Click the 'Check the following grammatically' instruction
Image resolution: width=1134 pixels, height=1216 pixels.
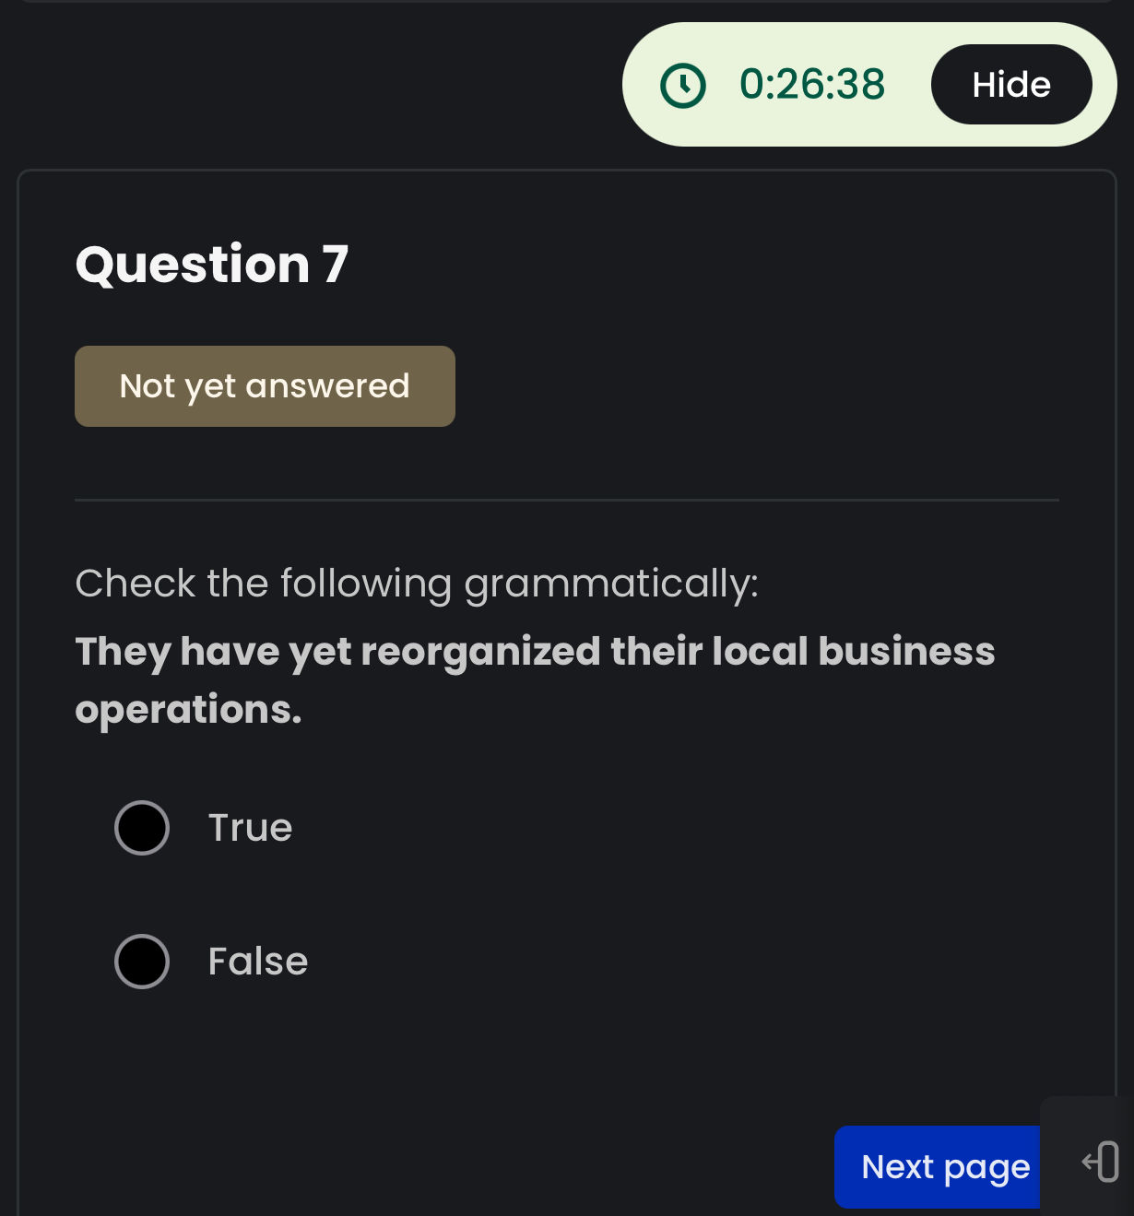[417, 584]
